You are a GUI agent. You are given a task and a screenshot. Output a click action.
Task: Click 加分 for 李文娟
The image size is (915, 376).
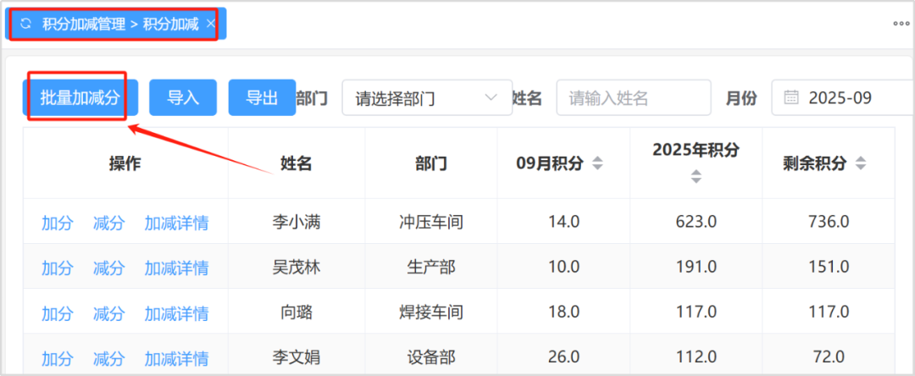coord(58,357)
